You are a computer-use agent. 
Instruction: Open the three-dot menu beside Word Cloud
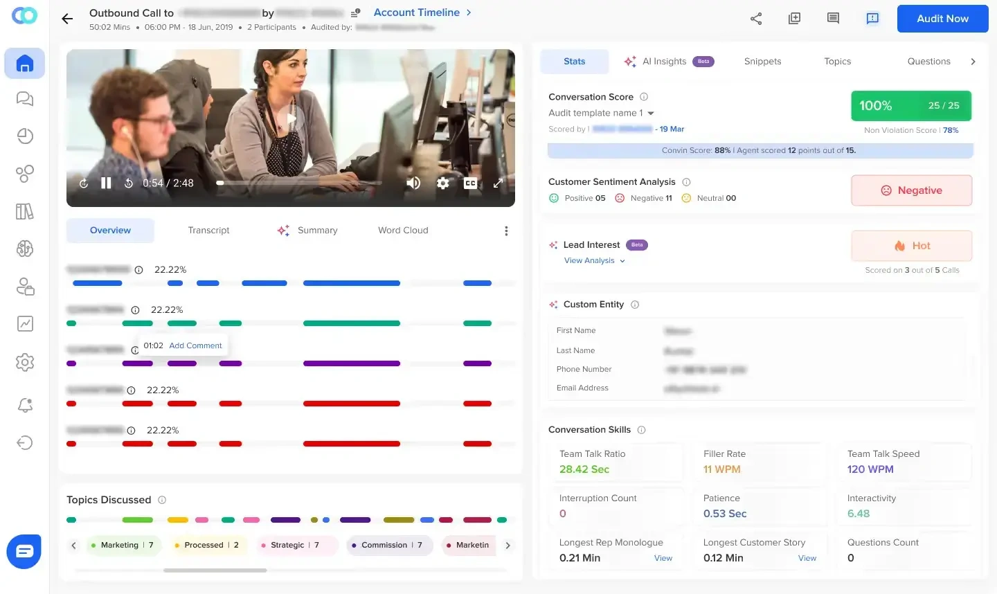click(x=506, y=231)
